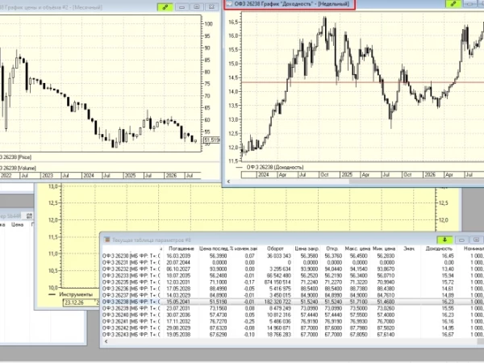The width and height of the screenshot is (484, 363).
Task: Click green link icon in monthly price chart window
Action: coord(165,7)
